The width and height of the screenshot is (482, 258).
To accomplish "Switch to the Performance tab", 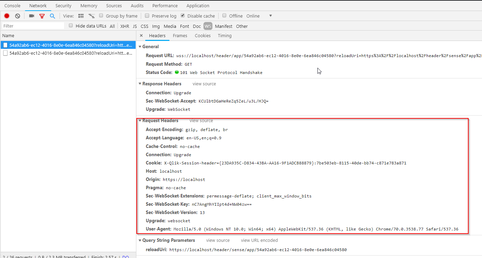I will point(165,6).
